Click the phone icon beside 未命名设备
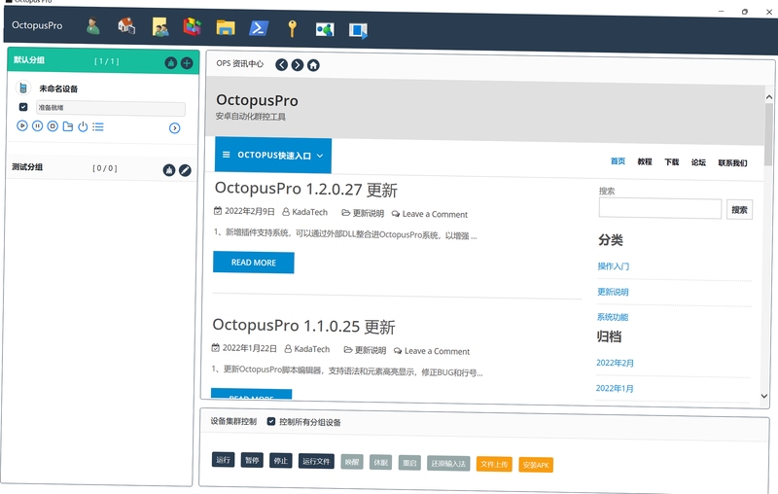The height and width of the screenshot is (494, 778). (x=22, y=88)
